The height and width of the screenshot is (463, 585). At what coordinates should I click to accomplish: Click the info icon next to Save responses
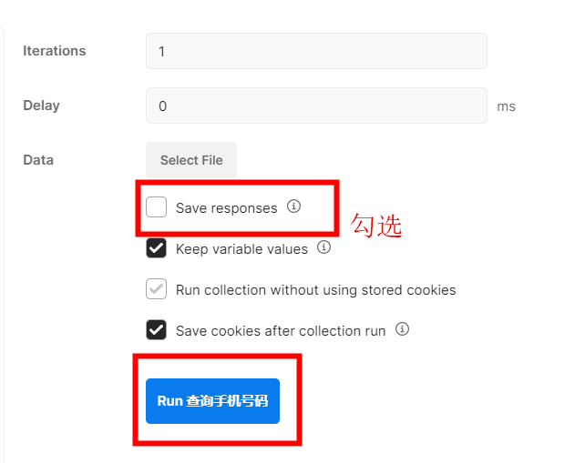293,206
